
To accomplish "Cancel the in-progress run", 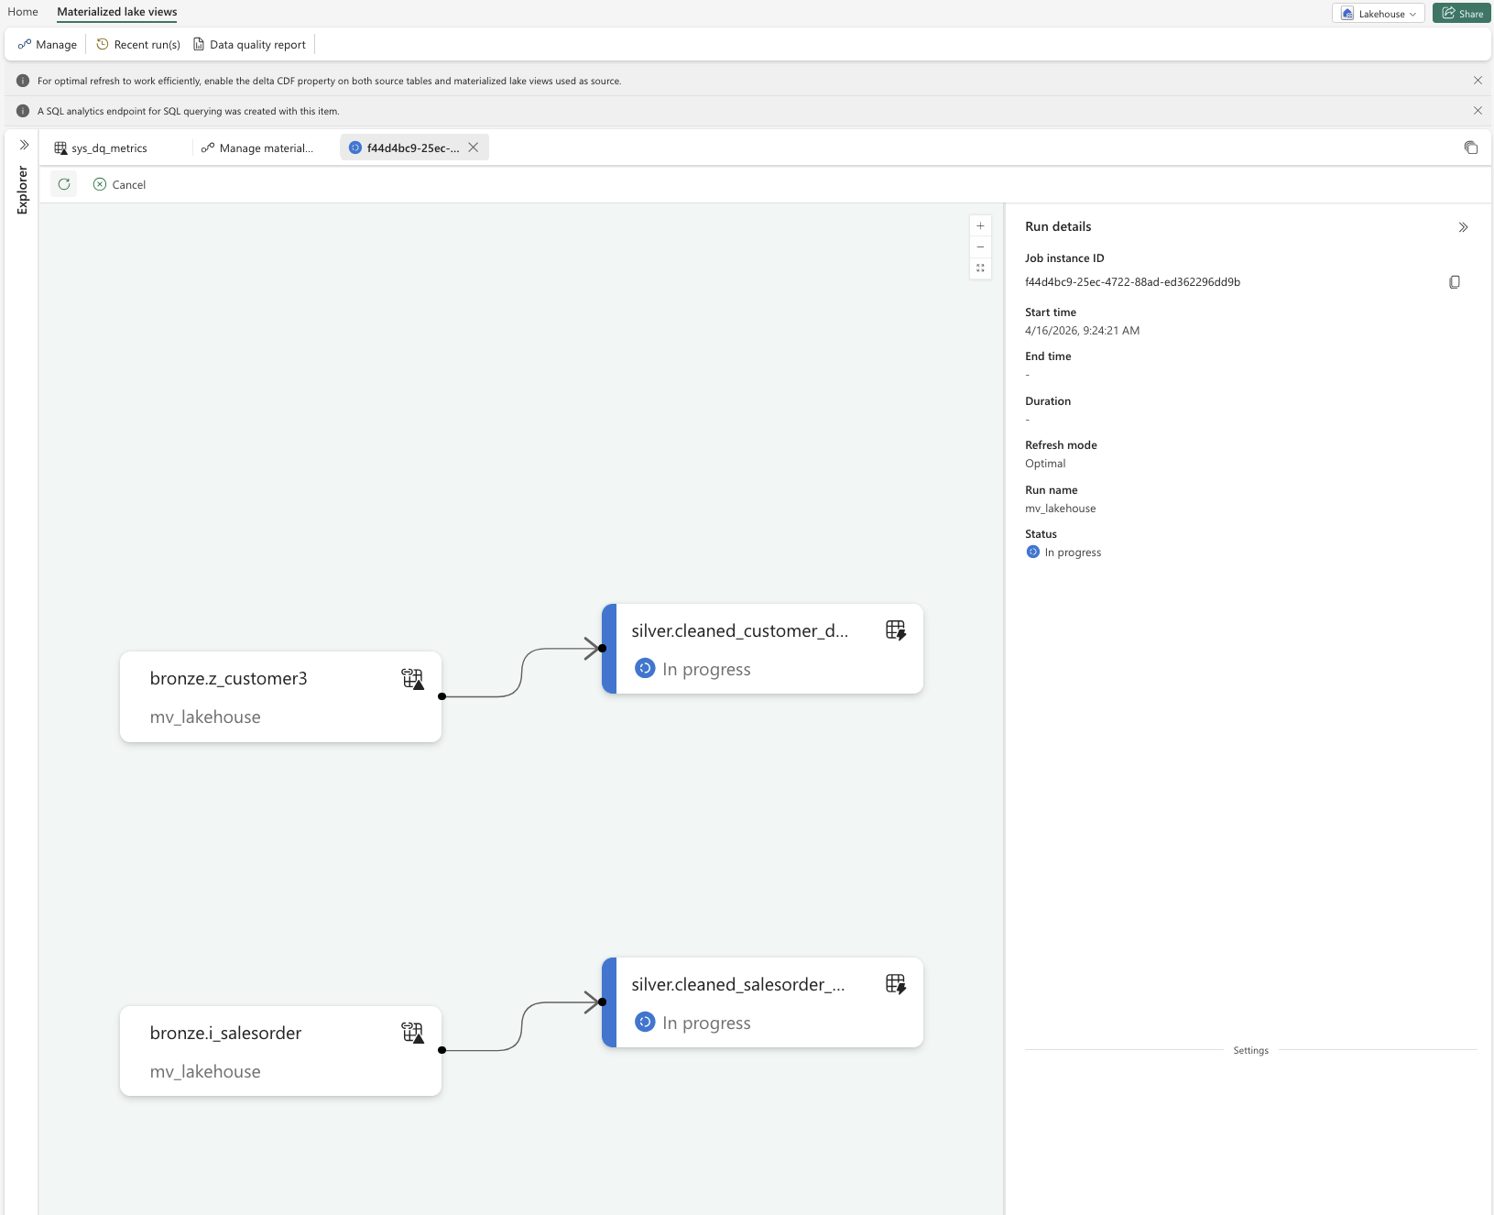I will (x=120, y=184).
